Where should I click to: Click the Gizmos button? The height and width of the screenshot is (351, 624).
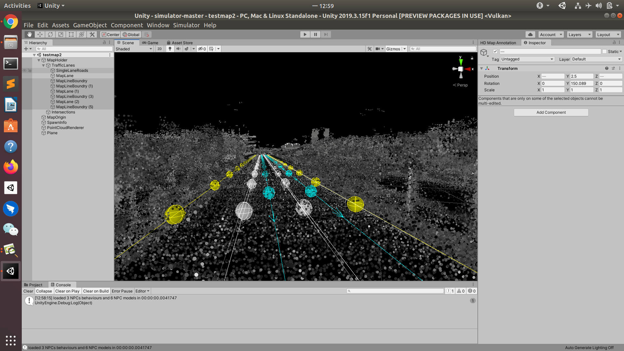(x=393, y=49)
